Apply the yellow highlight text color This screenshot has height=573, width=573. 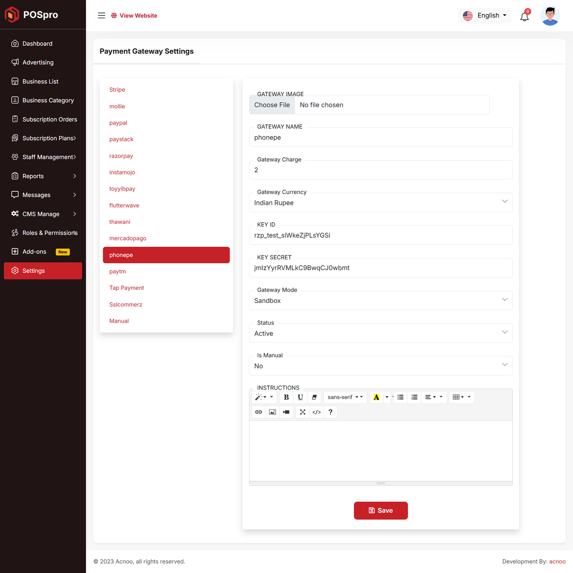pos(376,397)
